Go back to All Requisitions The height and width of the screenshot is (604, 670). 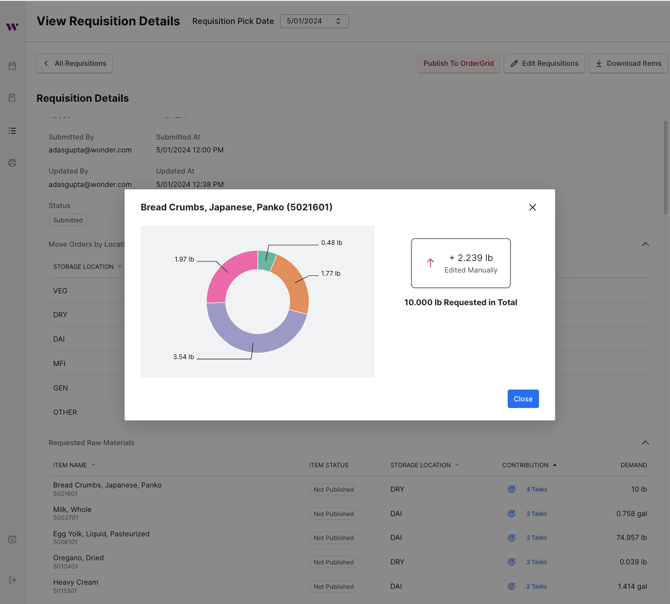click(x=75, y=64)
